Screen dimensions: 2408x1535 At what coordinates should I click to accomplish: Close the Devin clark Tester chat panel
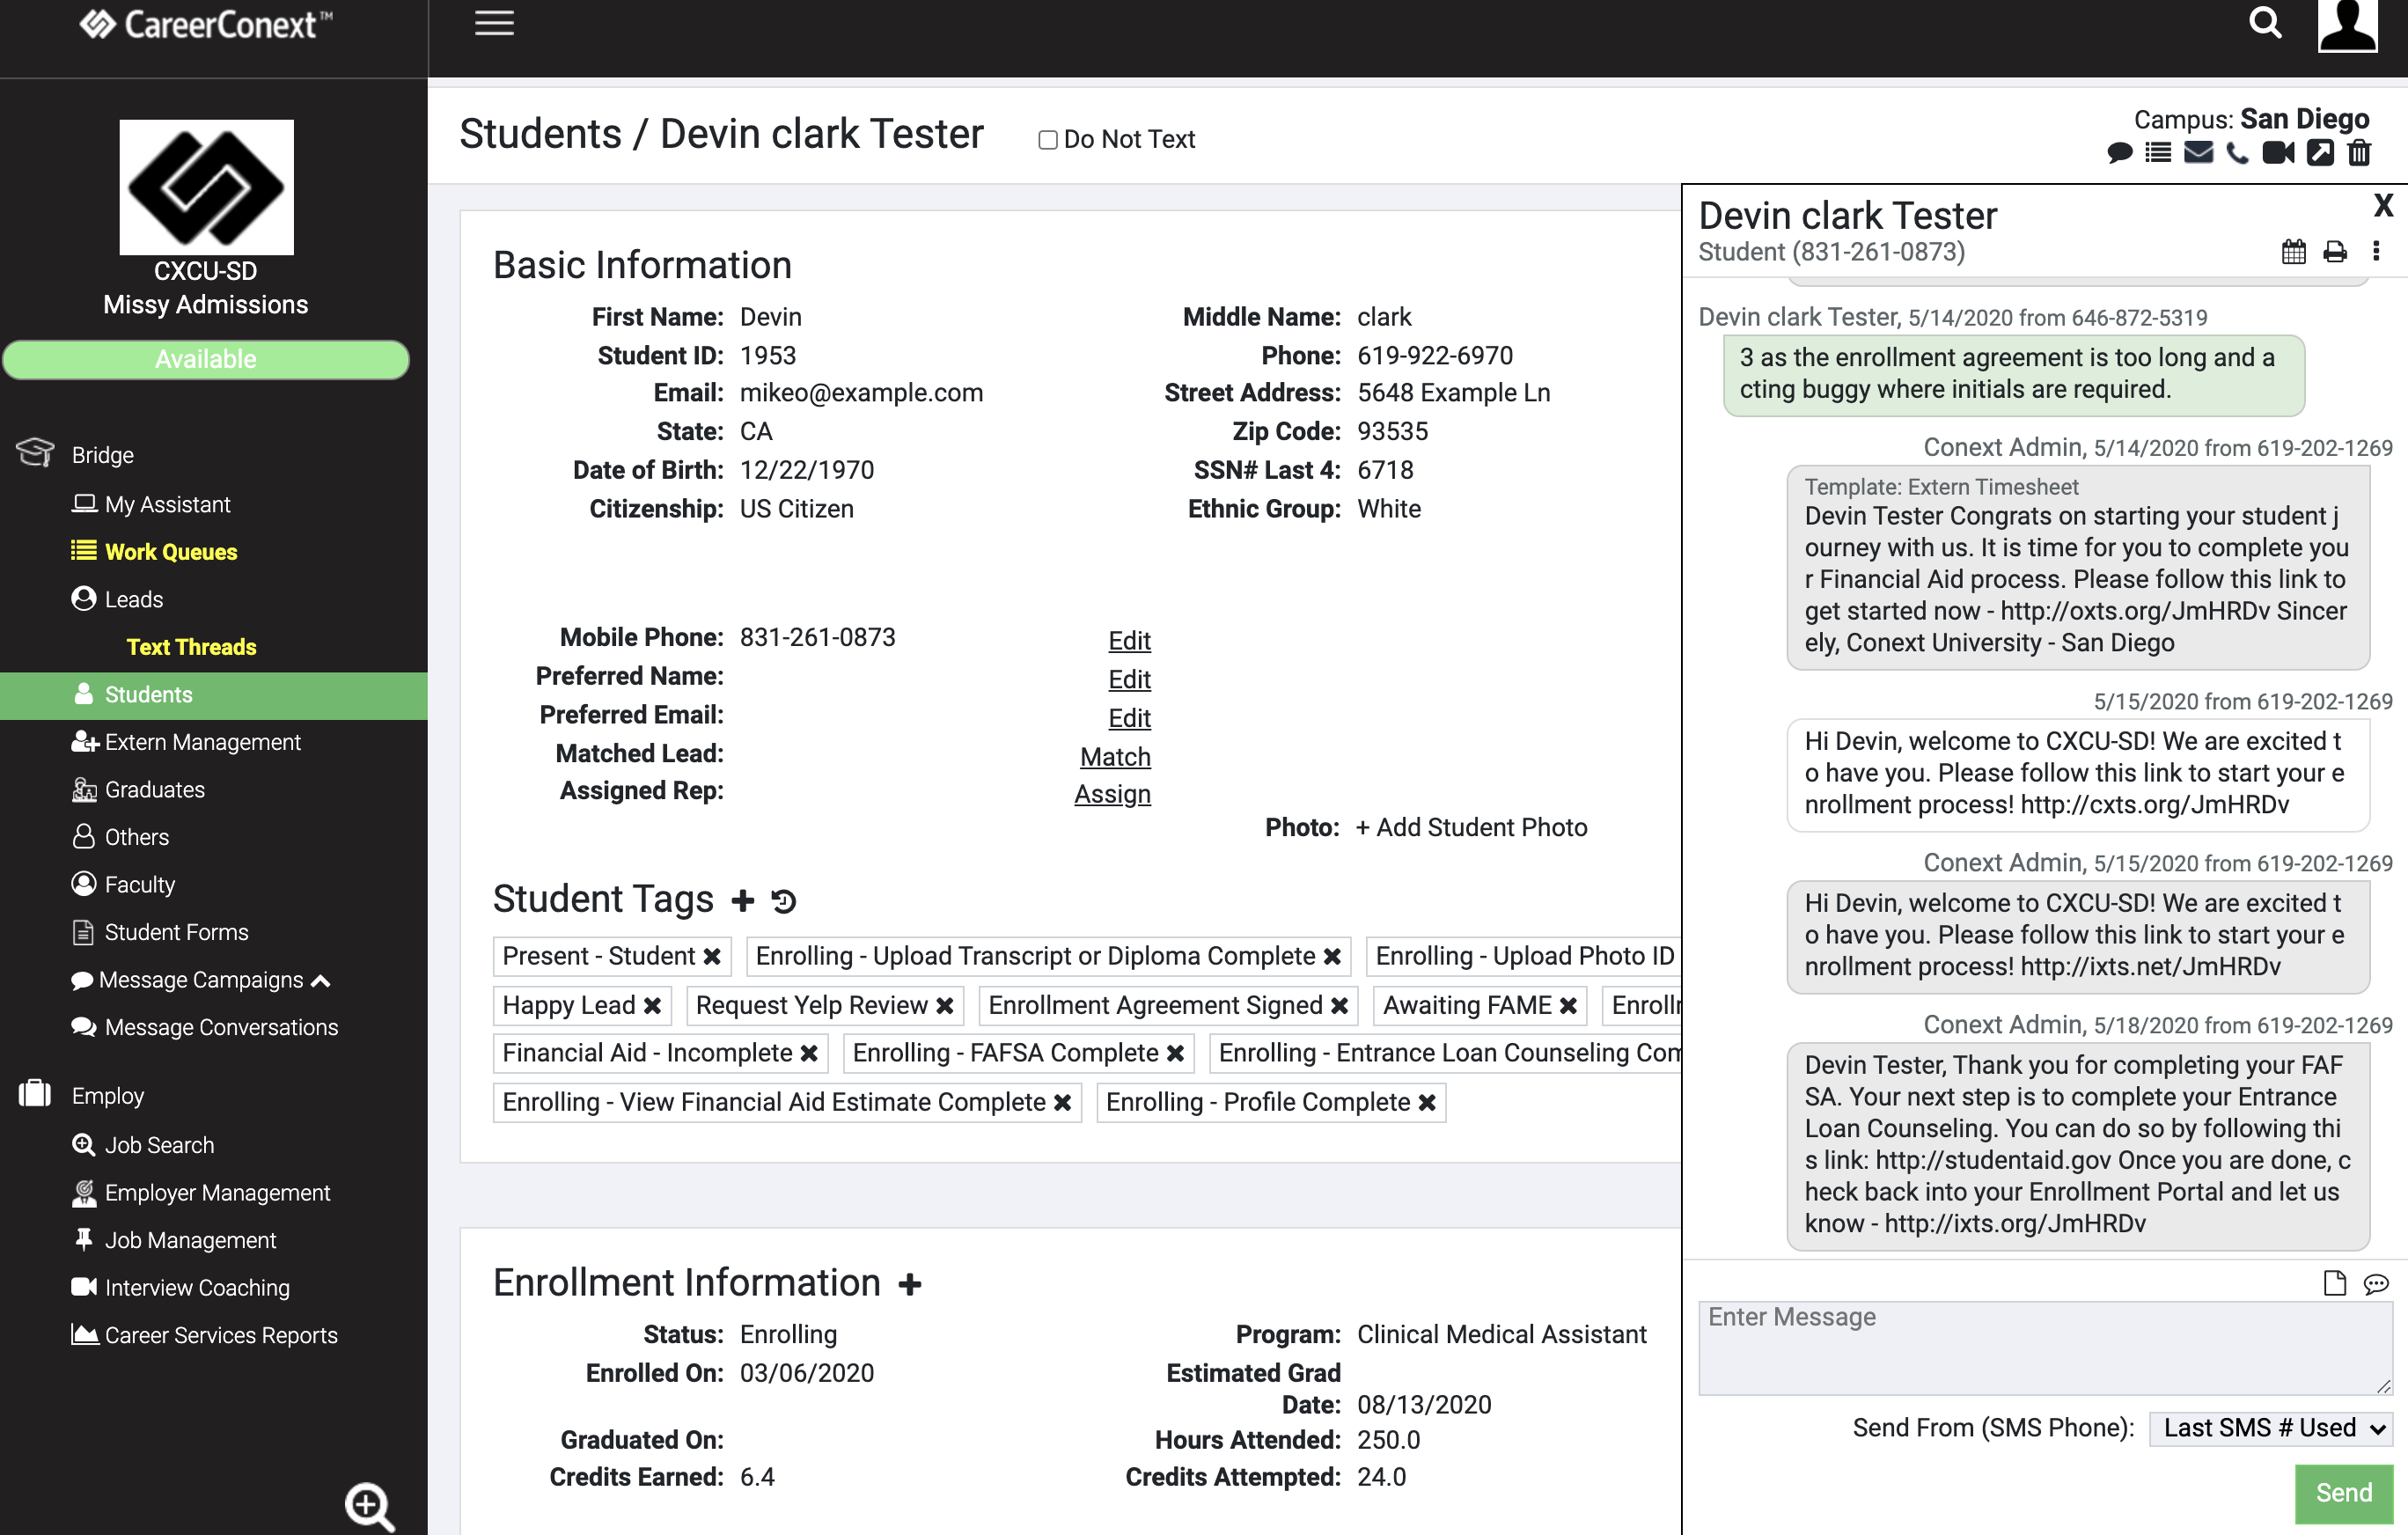pyautogui.click(x=2383, y=206)
